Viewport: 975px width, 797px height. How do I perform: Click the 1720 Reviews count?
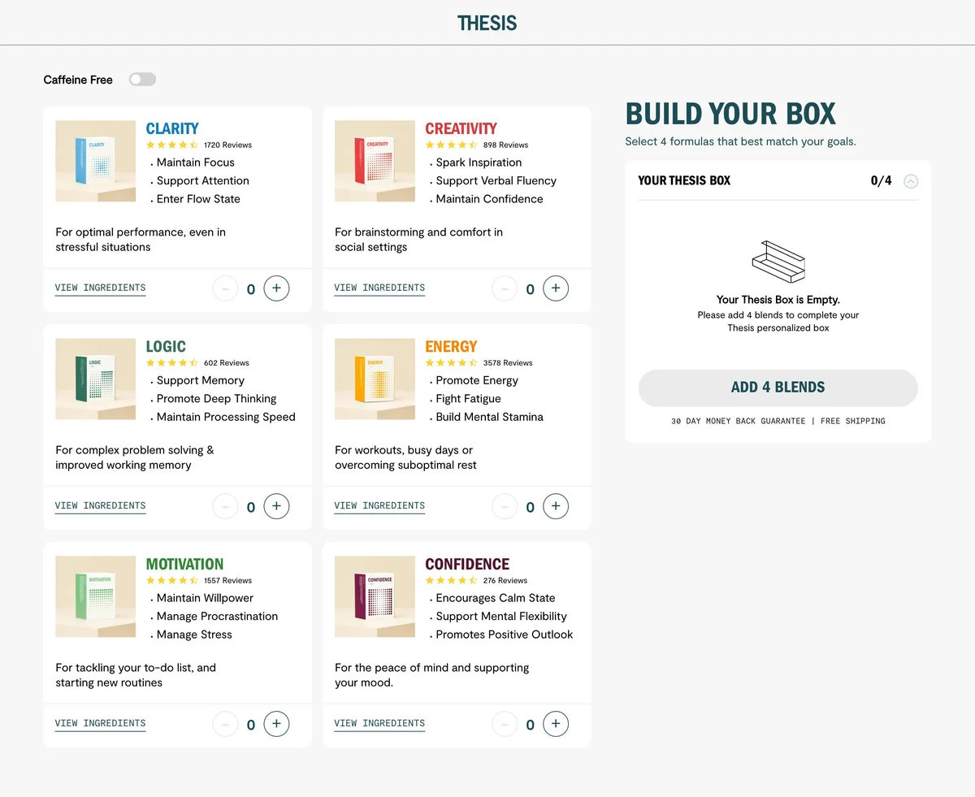point(227,145)
